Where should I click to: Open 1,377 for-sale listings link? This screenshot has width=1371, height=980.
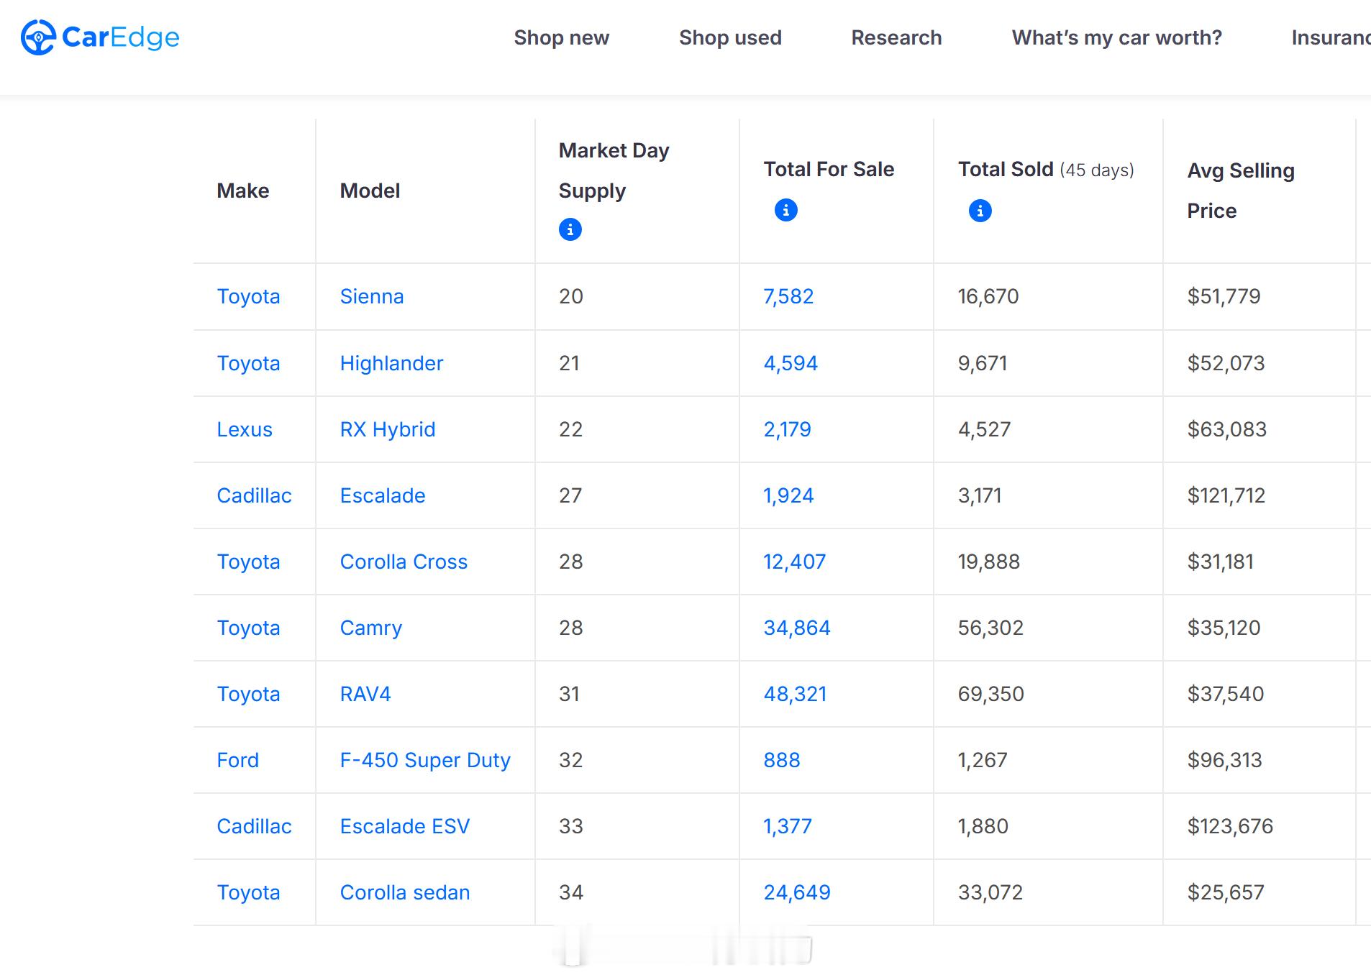[x=788, y=826]
